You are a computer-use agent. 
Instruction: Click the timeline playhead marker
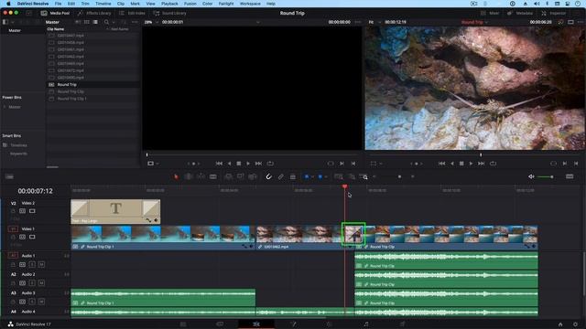(x=344, y=186)
